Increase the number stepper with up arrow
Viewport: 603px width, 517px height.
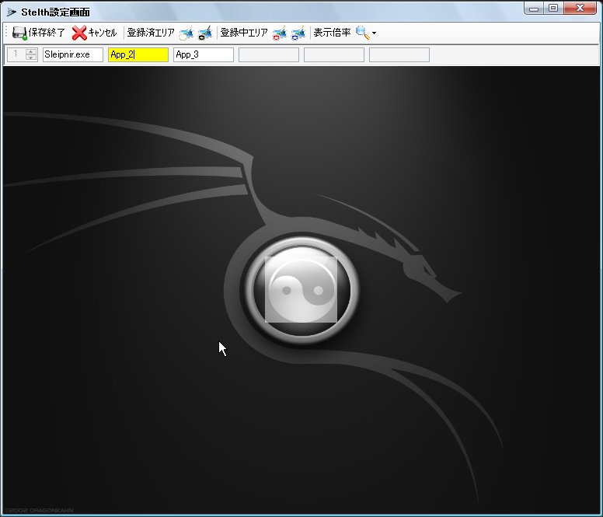(31, 51)
